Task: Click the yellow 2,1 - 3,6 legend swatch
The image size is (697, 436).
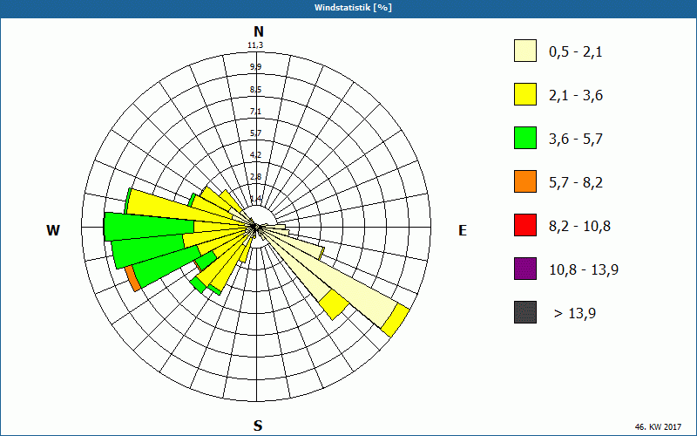Action: [525, 94]
